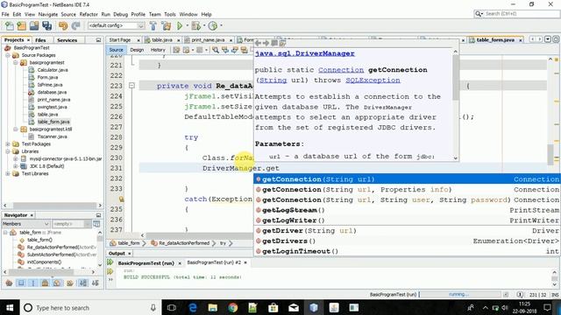This screenshot has width=561, height=315.
Task: Select getConnection(String url, Properties info) completion
Action: [407, 190]
